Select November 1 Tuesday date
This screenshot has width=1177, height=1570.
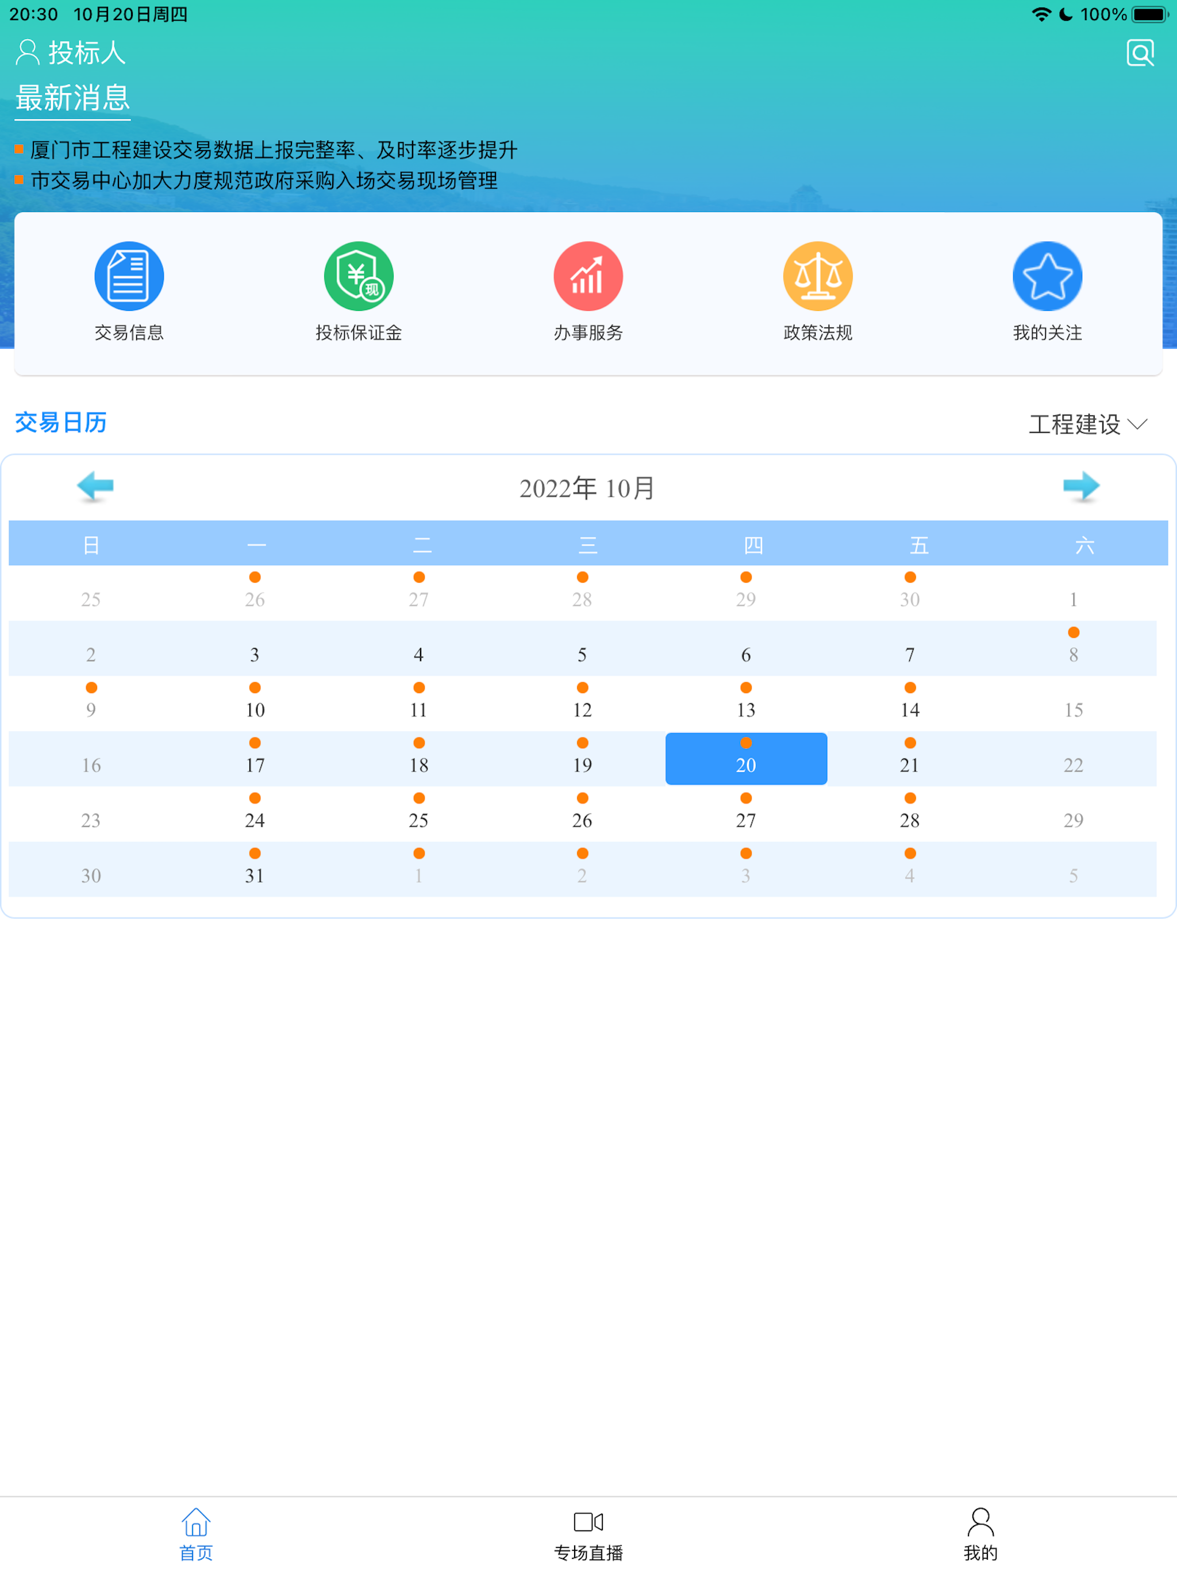click(x=419, y=869)
